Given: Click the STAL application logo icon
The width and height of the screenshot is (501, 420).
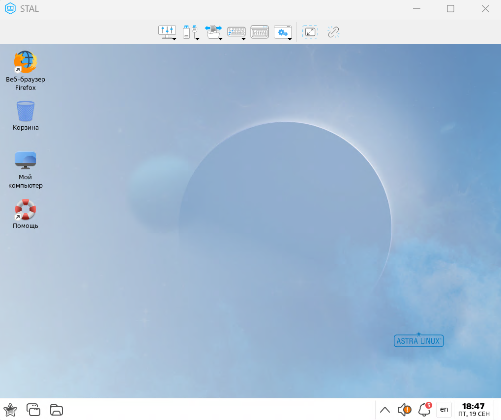Looking at the screenshot, I should tap(10, 9).
